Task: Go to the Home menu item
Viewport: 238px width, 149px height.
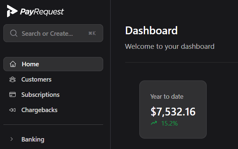Action: click(30, 64)
